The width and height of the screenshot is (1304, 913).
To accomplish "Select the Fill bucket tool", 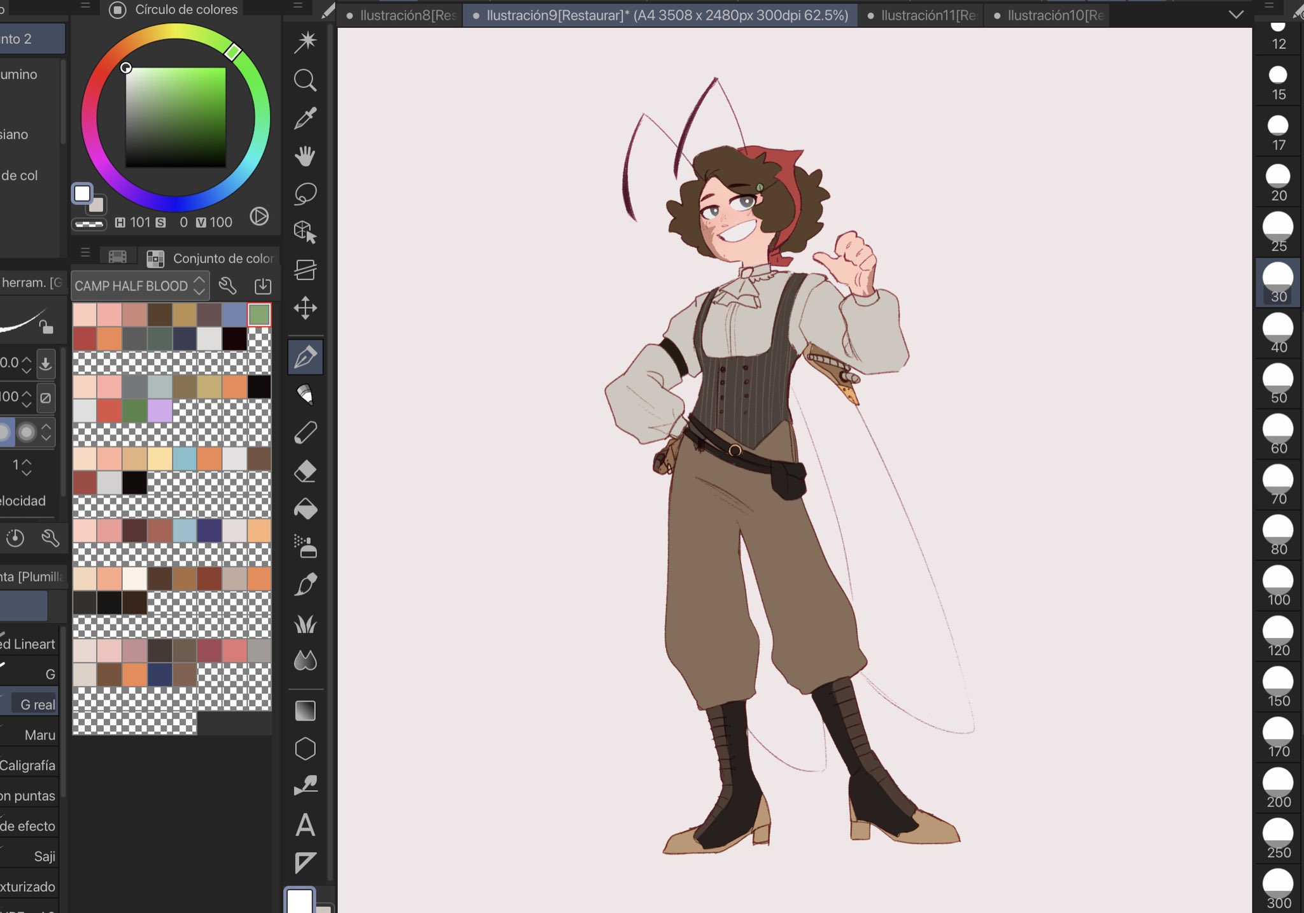I will coord(306,509).
